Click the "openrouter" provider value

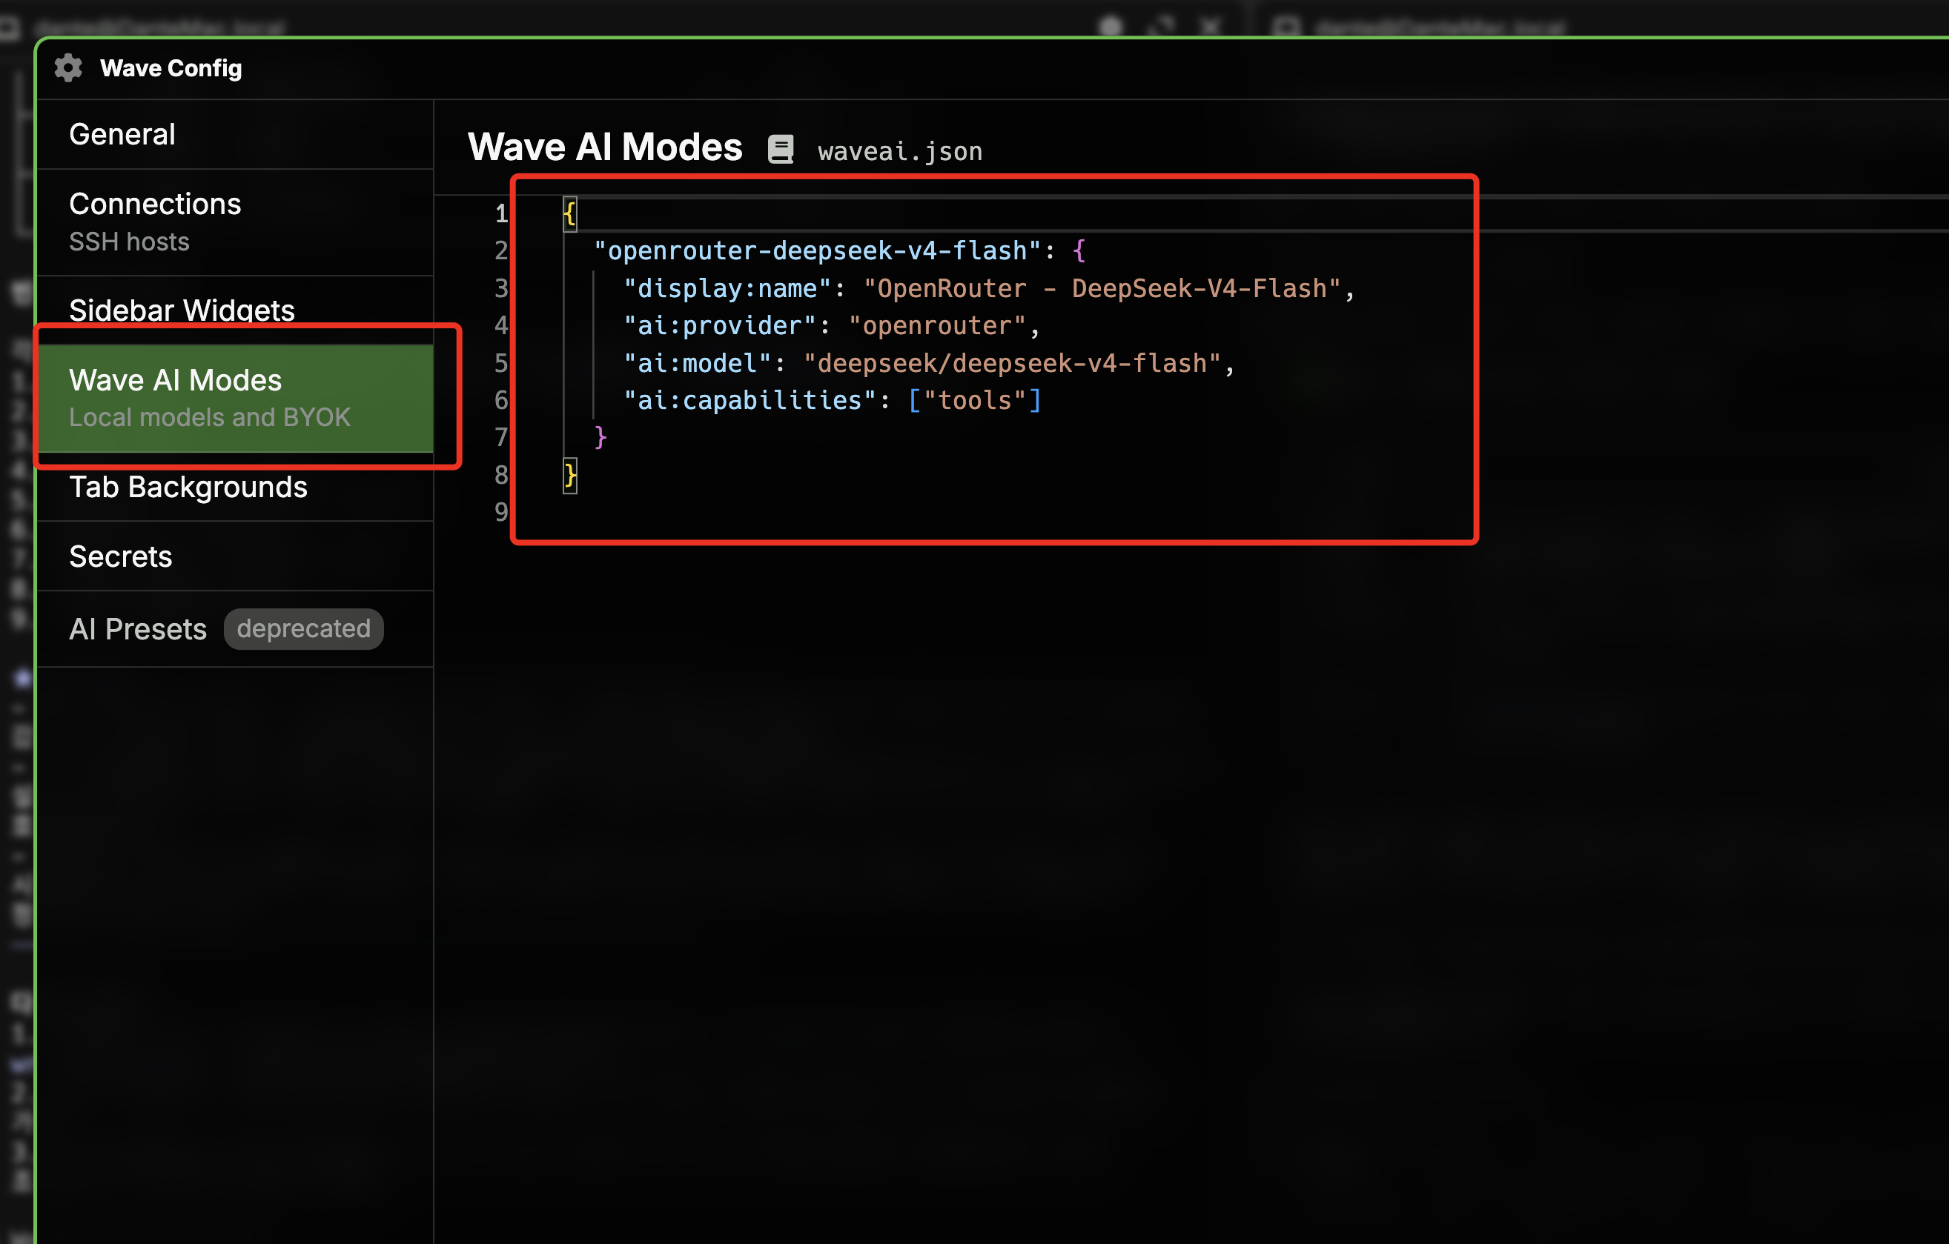pos(937,326)
